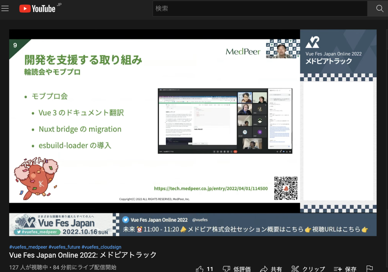Click the クリップ clip scissors button
This screenshot has height=272, width=388.
point(308,269)
